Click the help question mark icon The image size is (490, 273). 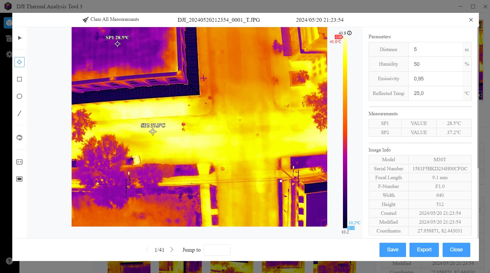pos(9,261)
